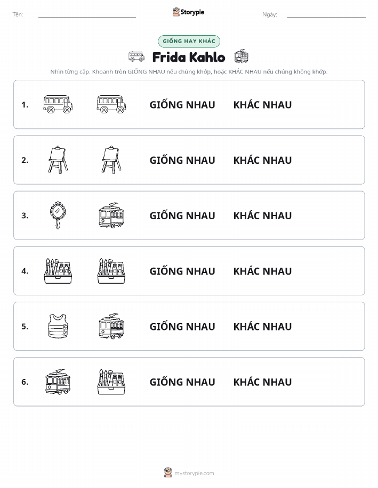Choose GIỐNG NHAU for question 2
378x488 pixels.
[182, 160]
